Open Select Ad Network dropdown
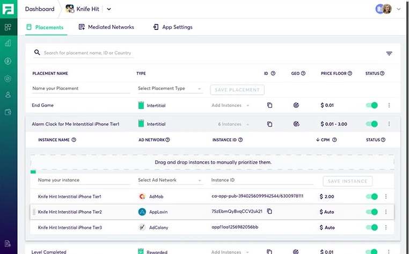The image size is (409, 254). (x=170, y=180)
